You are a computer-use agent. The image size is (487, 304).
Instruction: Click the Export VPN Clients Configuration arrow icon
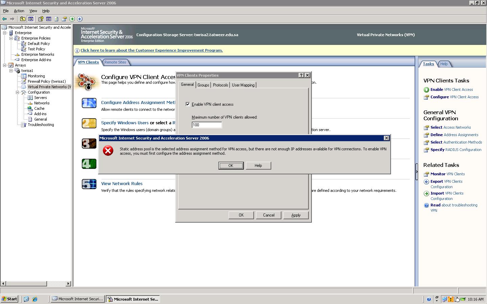click(426, 182)
